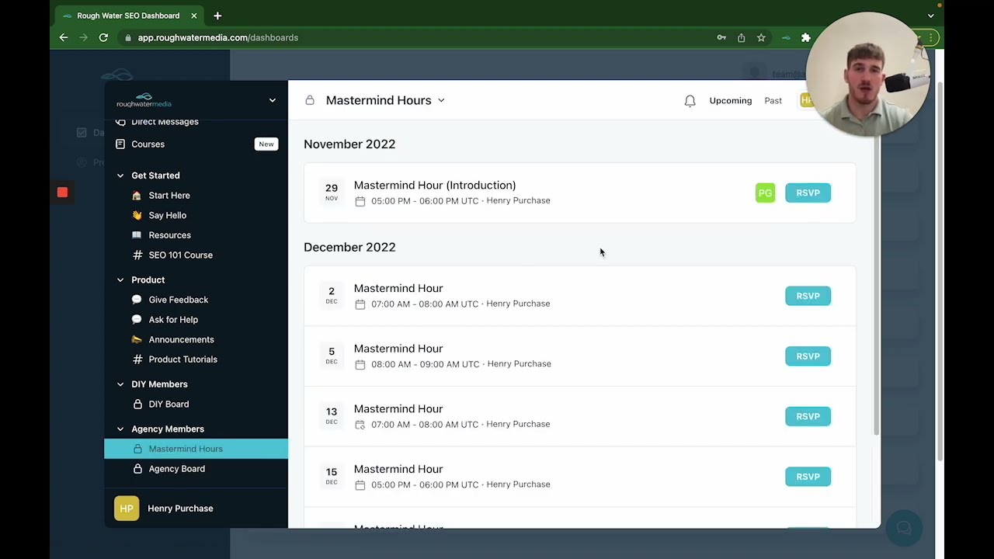Click the red recording indicator on the left
Viewport: 994px width, 559px height.
[x=62, y=193]
